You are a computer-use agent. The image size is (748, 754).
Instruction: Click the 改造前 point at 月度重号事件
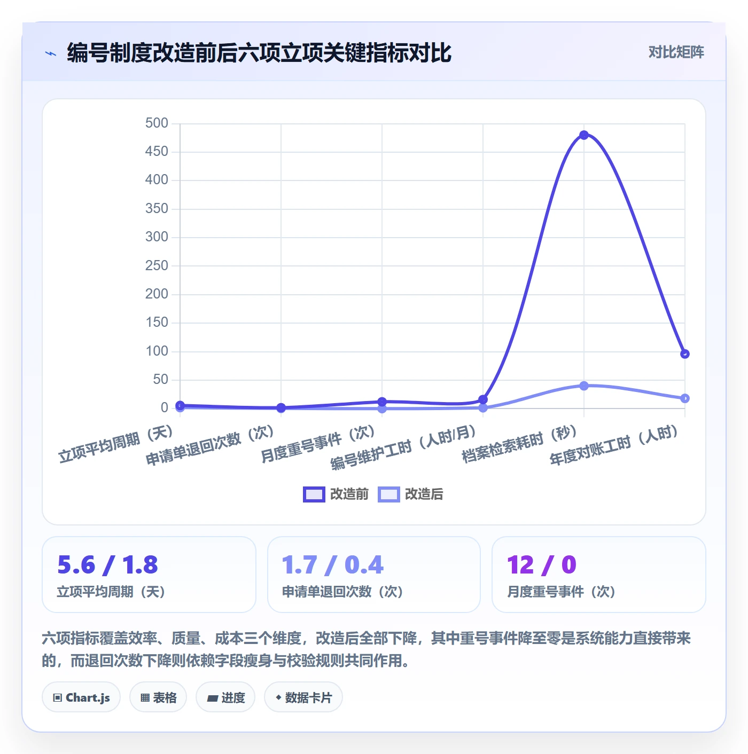382,402
